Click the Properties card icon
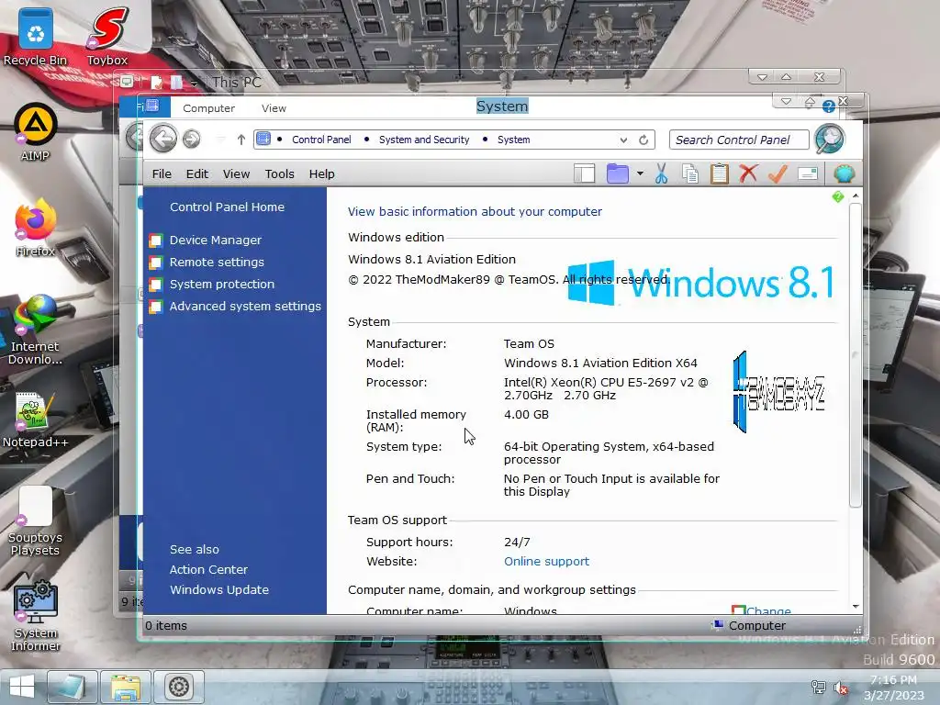Image resolution: width=940 pixels, height=705 pixels. click(x=808, y=173)
